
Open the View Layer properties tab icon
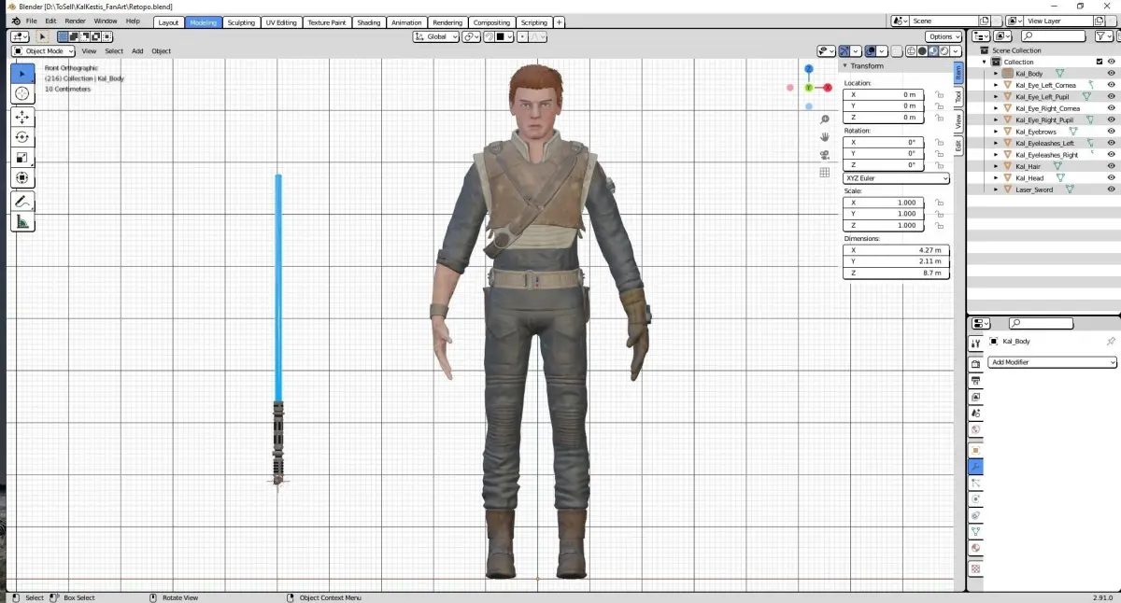975,397
